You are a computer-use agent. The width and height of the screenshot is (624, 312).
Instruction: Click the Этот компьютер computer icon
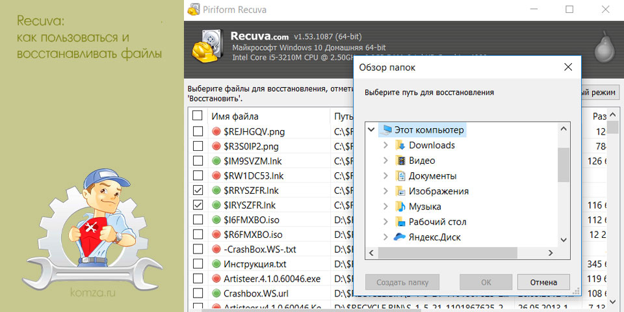pos(385,130)
